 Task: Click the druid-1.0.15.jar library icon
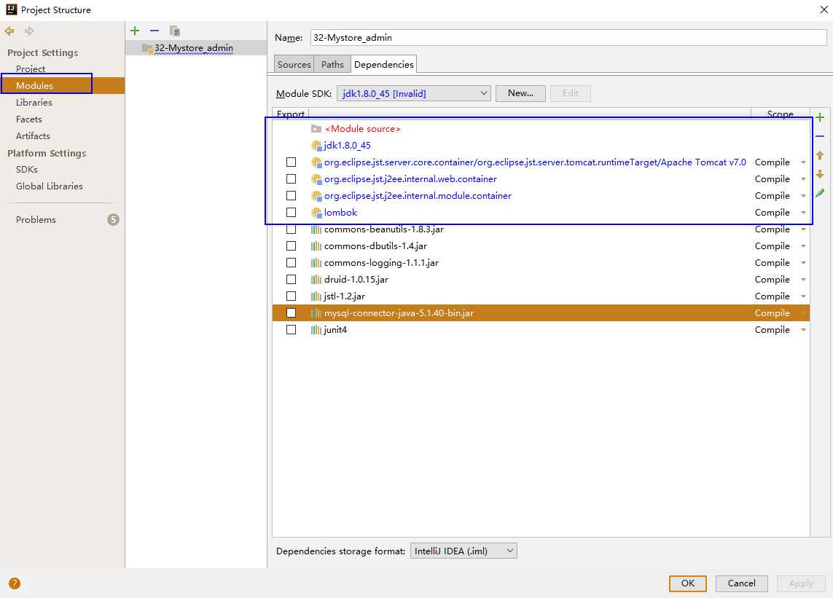316,280
